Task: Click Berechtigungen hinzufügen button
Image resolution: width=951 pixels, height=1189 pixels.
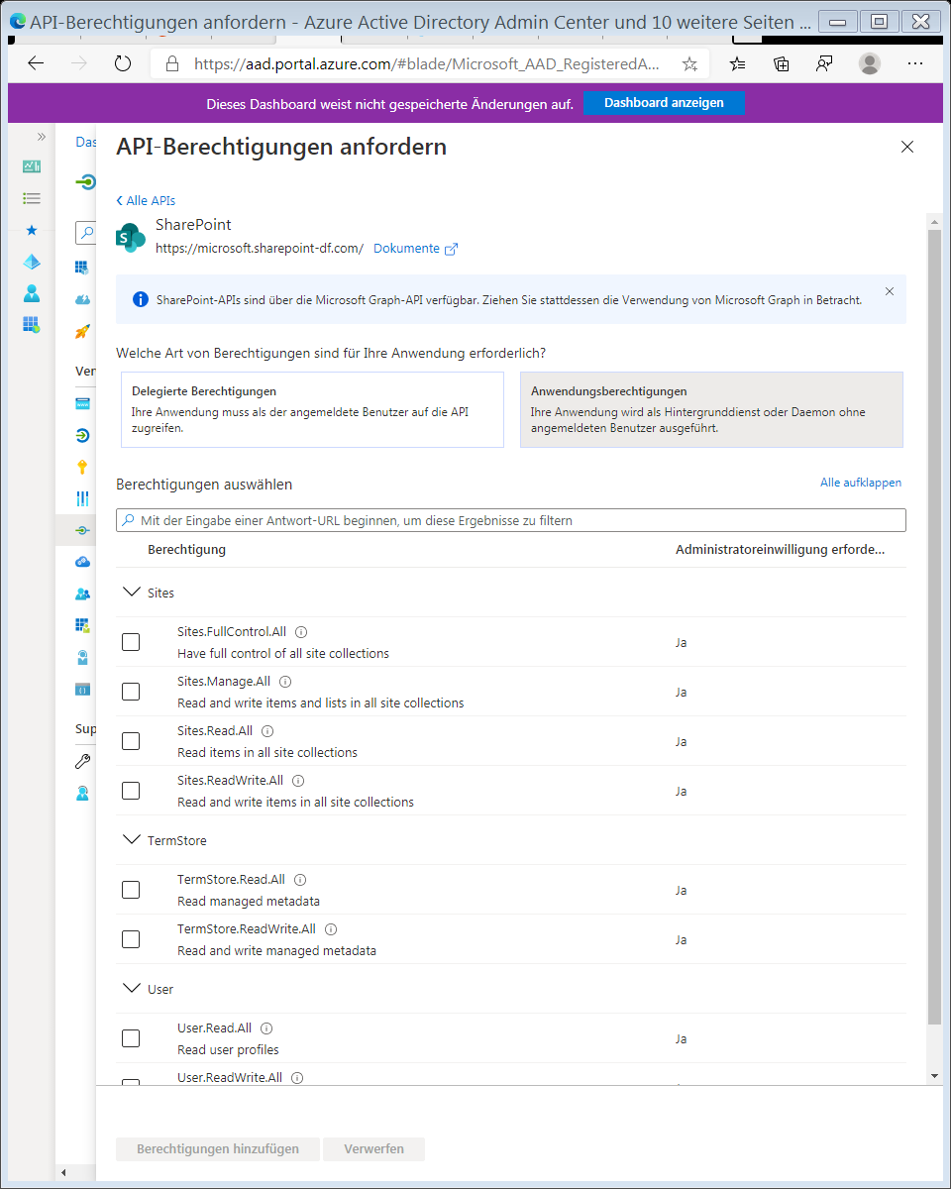Action: click(x=218, y=1148)
